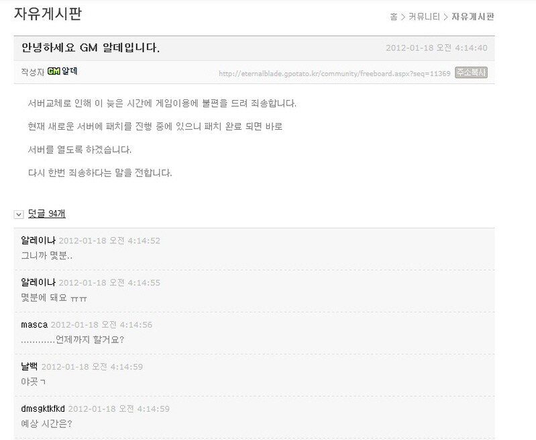The height and width of the screenshot is (440, 536).
Task: Click 알레이나 on the 4:14:52 comment
Action: click(x=38, y=240)
